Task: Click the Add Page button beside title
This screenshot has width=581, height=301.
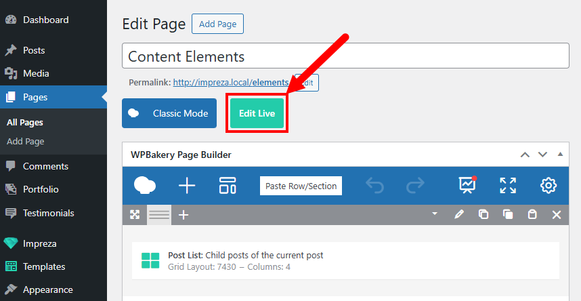Action: 217,24
